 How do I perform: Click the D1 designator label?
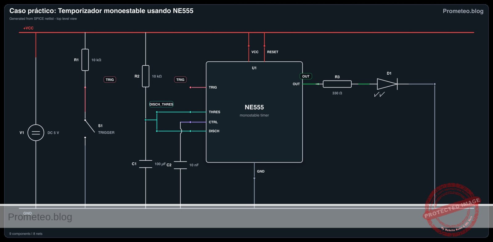[389, 73]
